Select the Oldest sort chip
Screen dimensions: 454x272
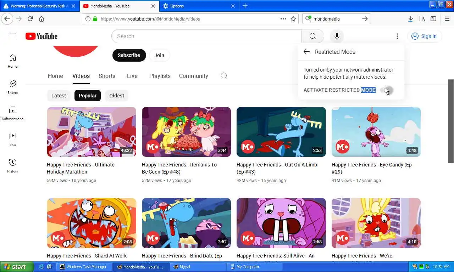point(117,96)
